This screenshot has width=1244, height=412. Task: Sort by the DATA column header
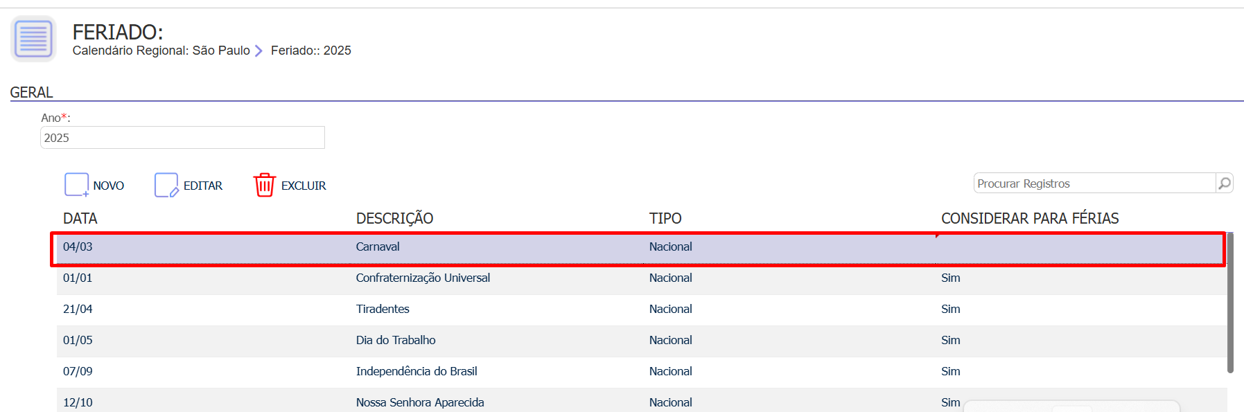(80, 219)
